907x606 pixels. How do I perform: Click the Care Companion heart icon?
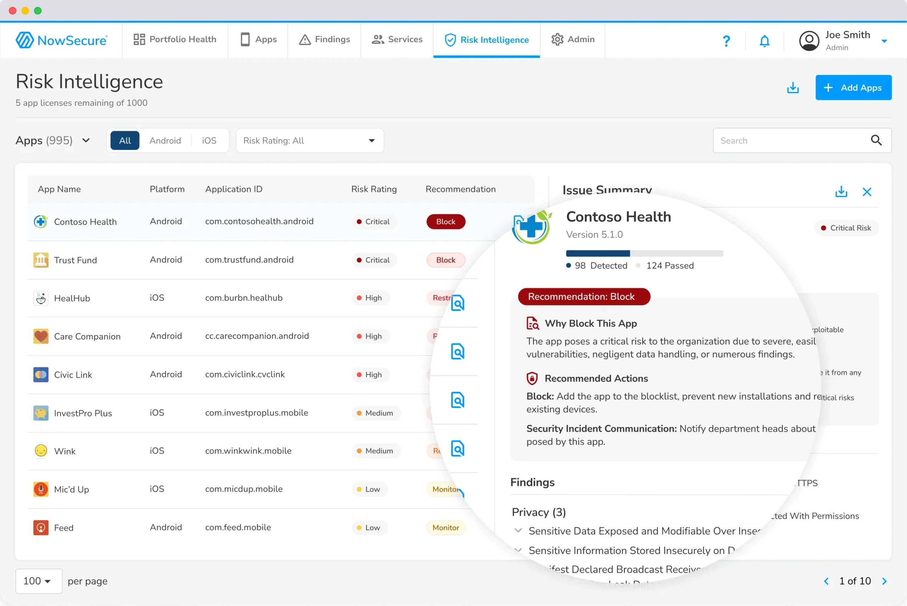click(x=40, y=336)
